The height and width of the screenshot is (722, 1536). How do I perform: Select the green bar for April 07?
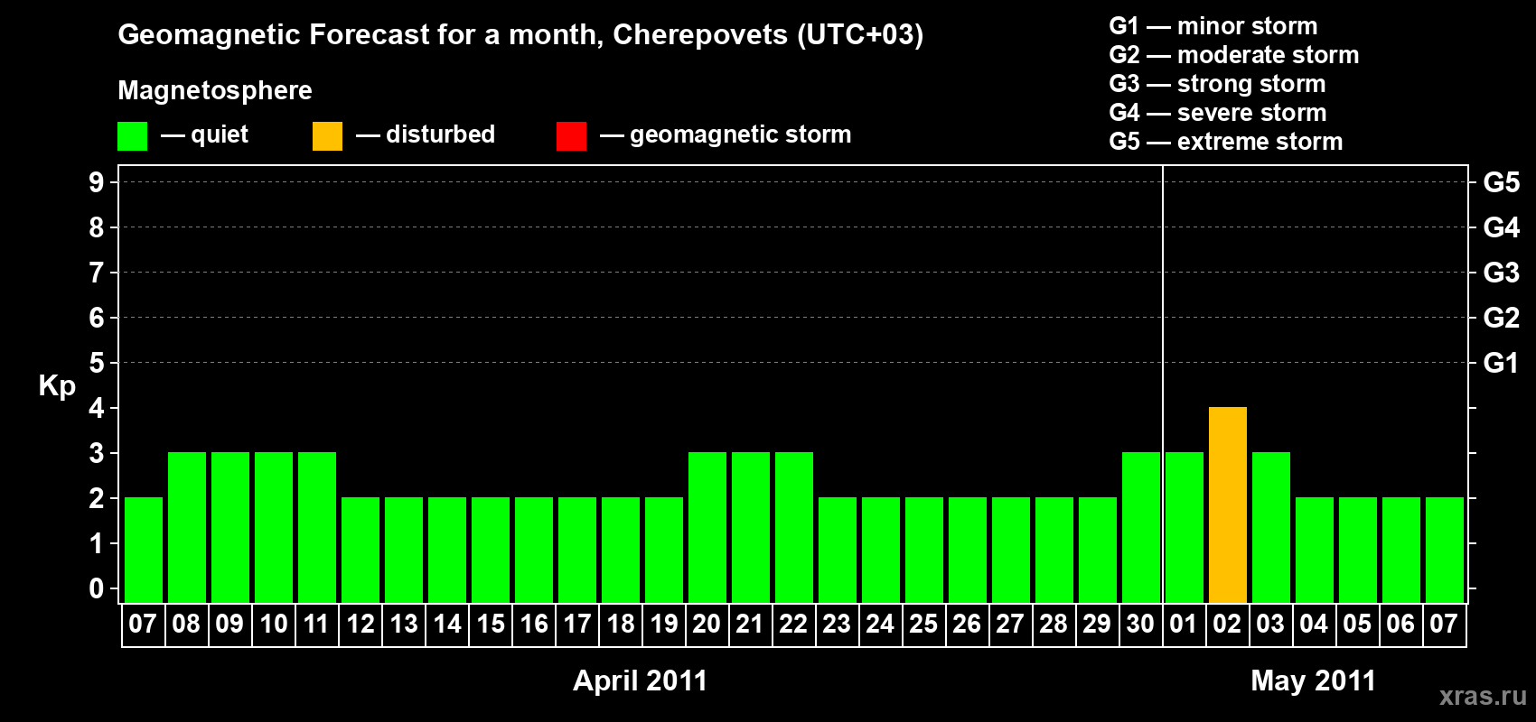click(x=144, y=550)
